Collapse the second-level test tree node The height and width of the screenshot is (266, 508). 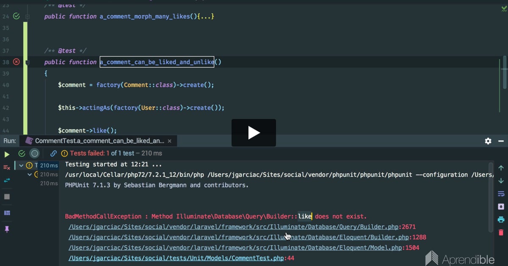tap(29, 174)
